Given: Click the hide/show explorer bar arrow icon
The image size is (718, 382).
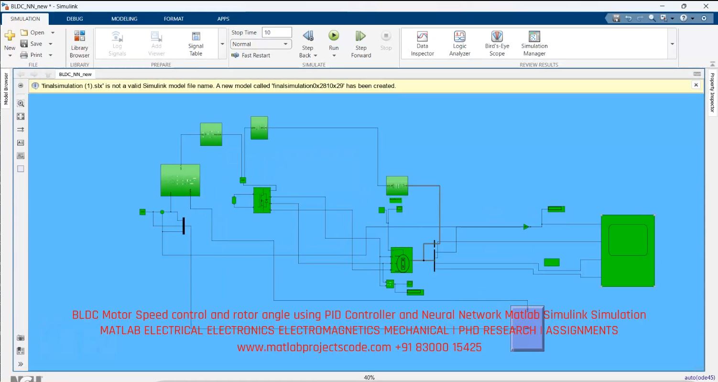Looking at the screenshot, I should pos(21,86).
